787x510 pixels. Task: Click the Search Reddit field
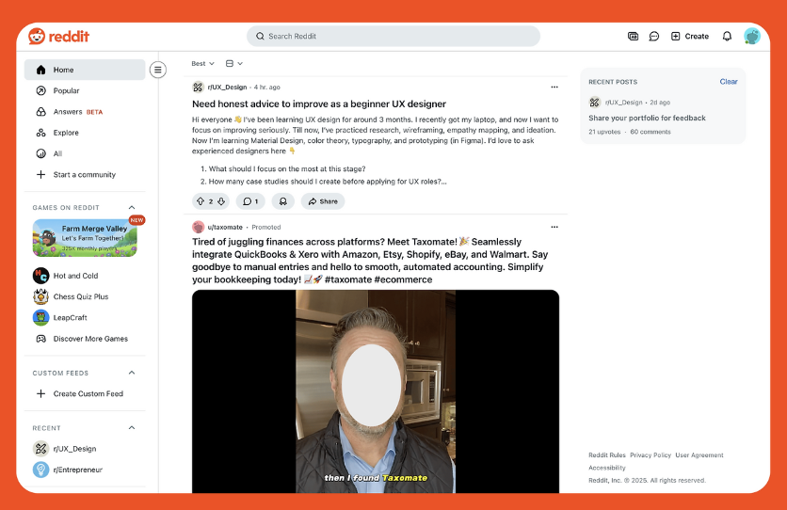coord(393,36)
